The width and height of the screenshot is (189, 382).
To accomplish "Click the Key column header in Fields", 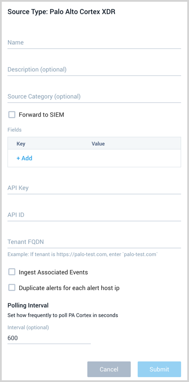I will coord(21,144).
